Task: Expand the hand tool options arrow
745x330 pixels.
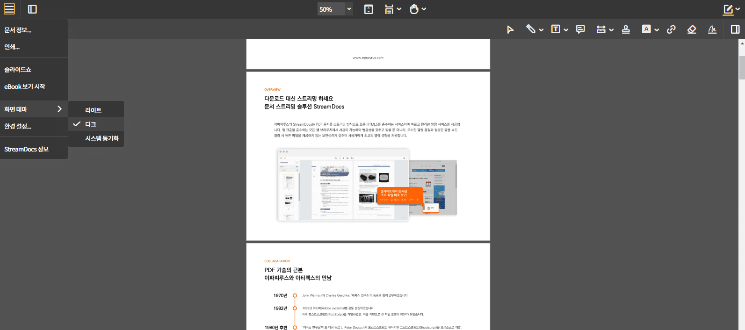Action: 424,9
